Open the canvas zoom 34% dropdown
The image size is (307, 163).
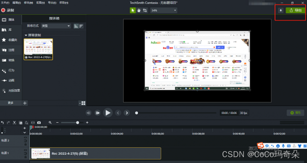point(164,10)
